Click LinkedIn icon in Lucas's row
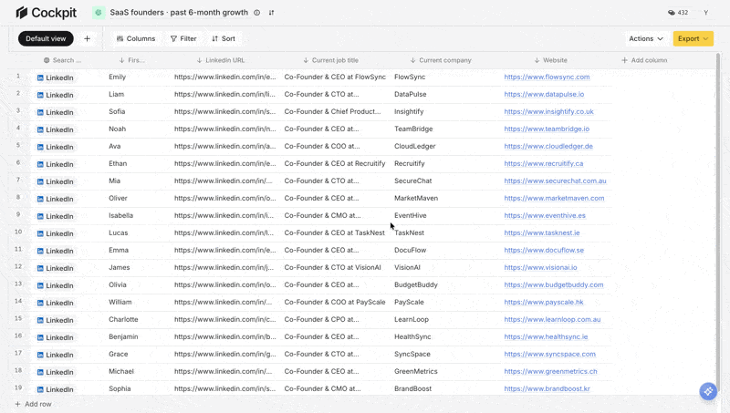This screenshot has width=730, height=413. coord(40,233)
